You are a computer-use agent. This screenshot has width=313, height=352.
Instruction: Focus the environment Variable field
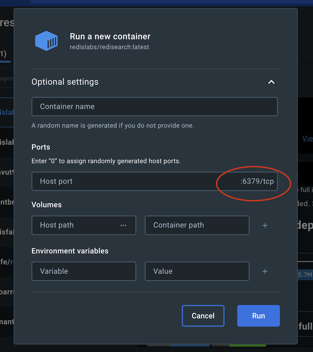(84, 271)
